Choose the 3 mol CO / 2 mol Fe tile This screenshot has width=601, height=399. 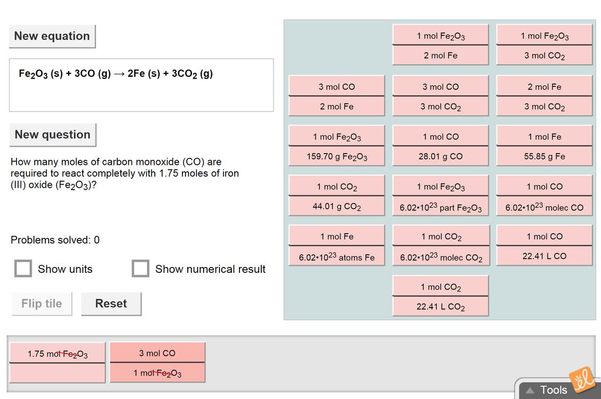[337, 96]
